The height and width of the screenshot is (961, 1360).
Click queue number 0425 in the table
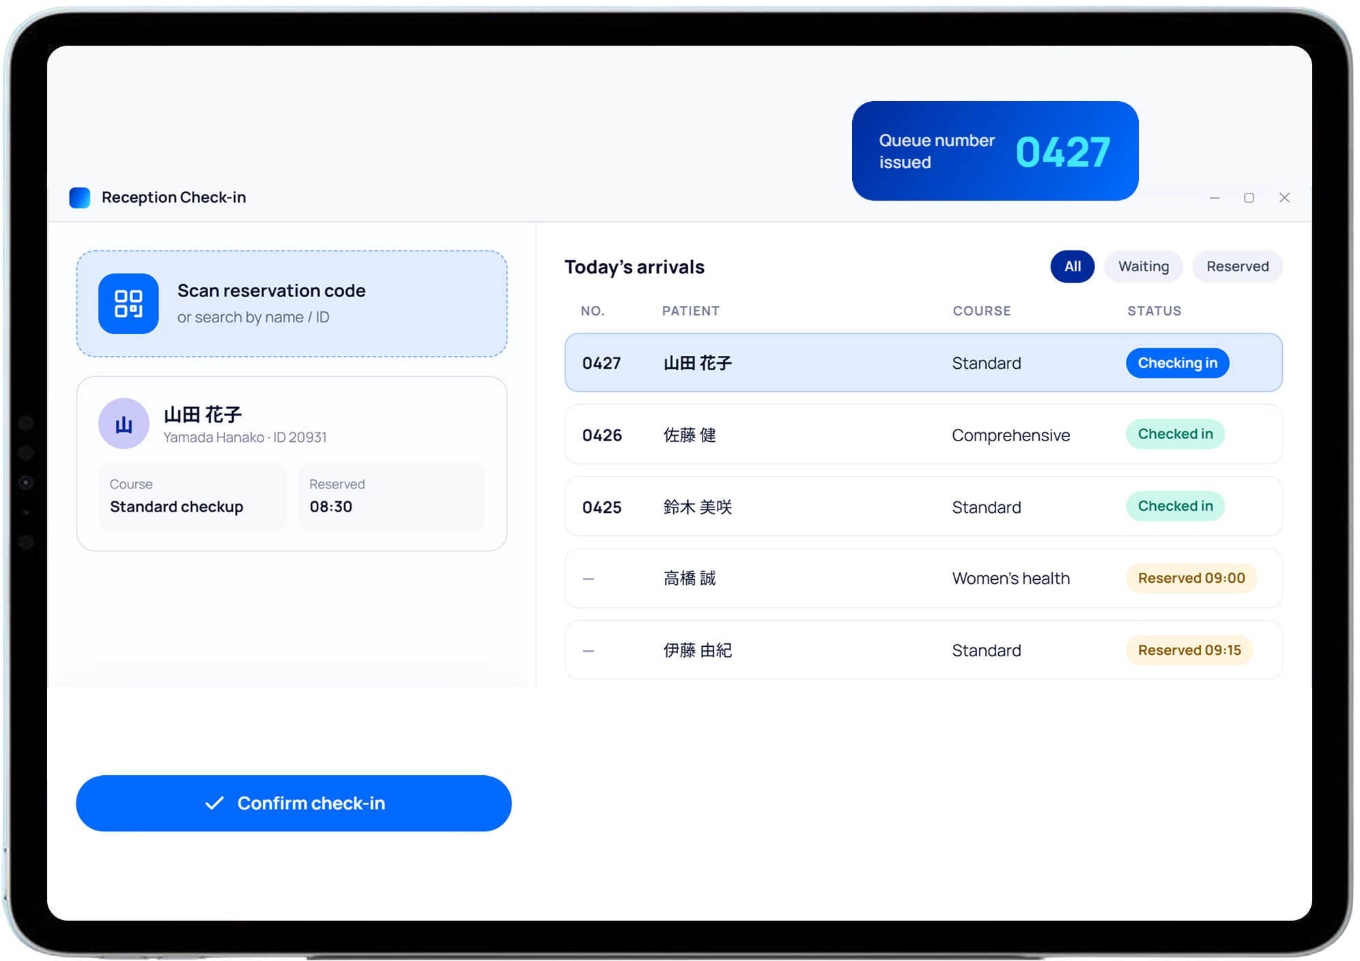(x=601, y=507)
